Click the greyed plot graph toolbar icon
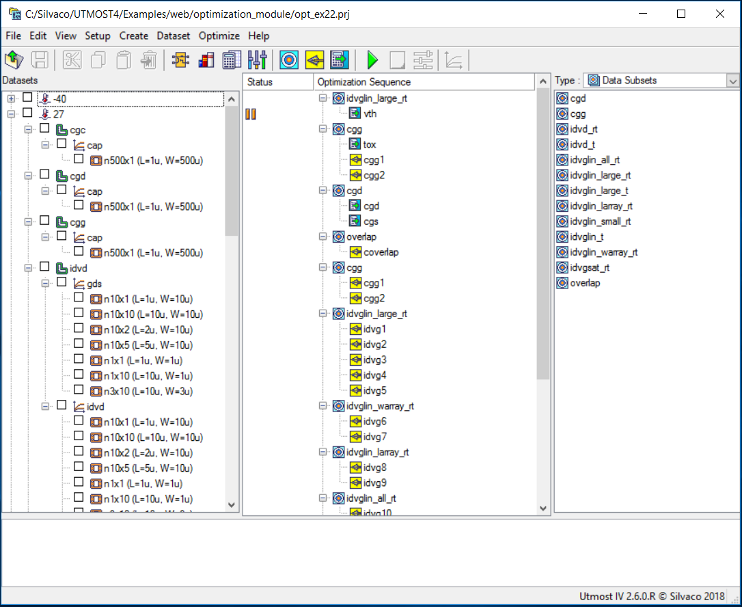This screenshot has height=607, width=742. pyautogui.click(x=454, y=60)
